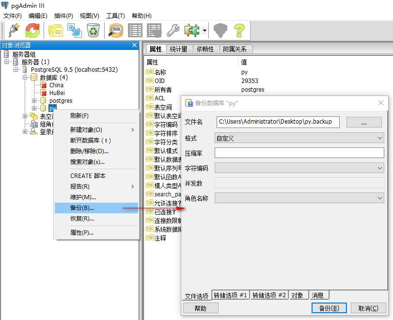The image size is (393, 320).
Task: Collapse the 数据库 (4) node
Action: [25, 77]
